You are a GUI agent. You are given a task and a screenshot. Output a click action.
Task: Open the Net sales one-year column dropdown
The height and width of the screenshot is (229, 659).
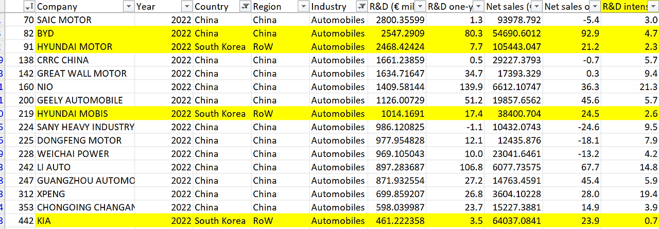coord(595,7)
